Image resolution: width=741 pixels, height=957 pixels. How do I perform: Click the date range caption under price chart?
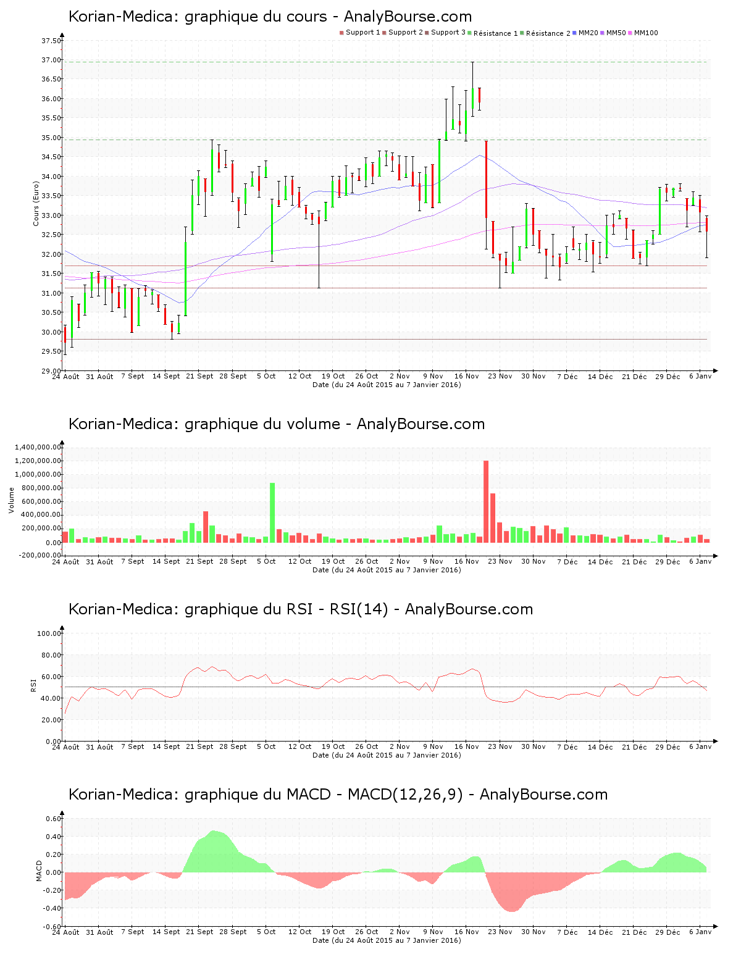point(387,385)
